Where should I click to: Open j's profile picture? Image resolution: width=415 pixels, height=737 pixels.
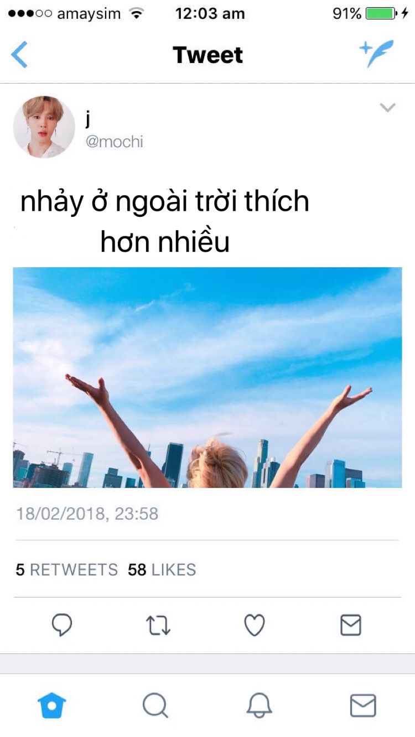pyautogui.click(x=44, y=127)
